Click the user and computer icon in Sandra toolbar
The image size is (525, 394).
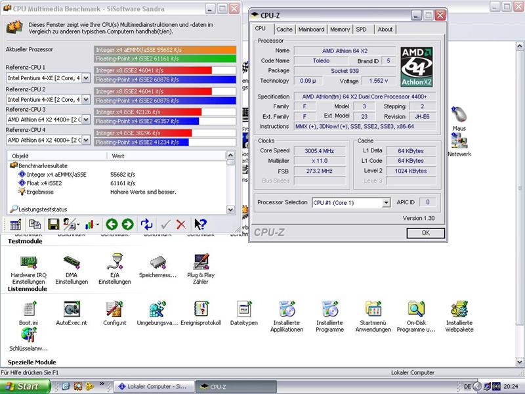tap(70, 225)
